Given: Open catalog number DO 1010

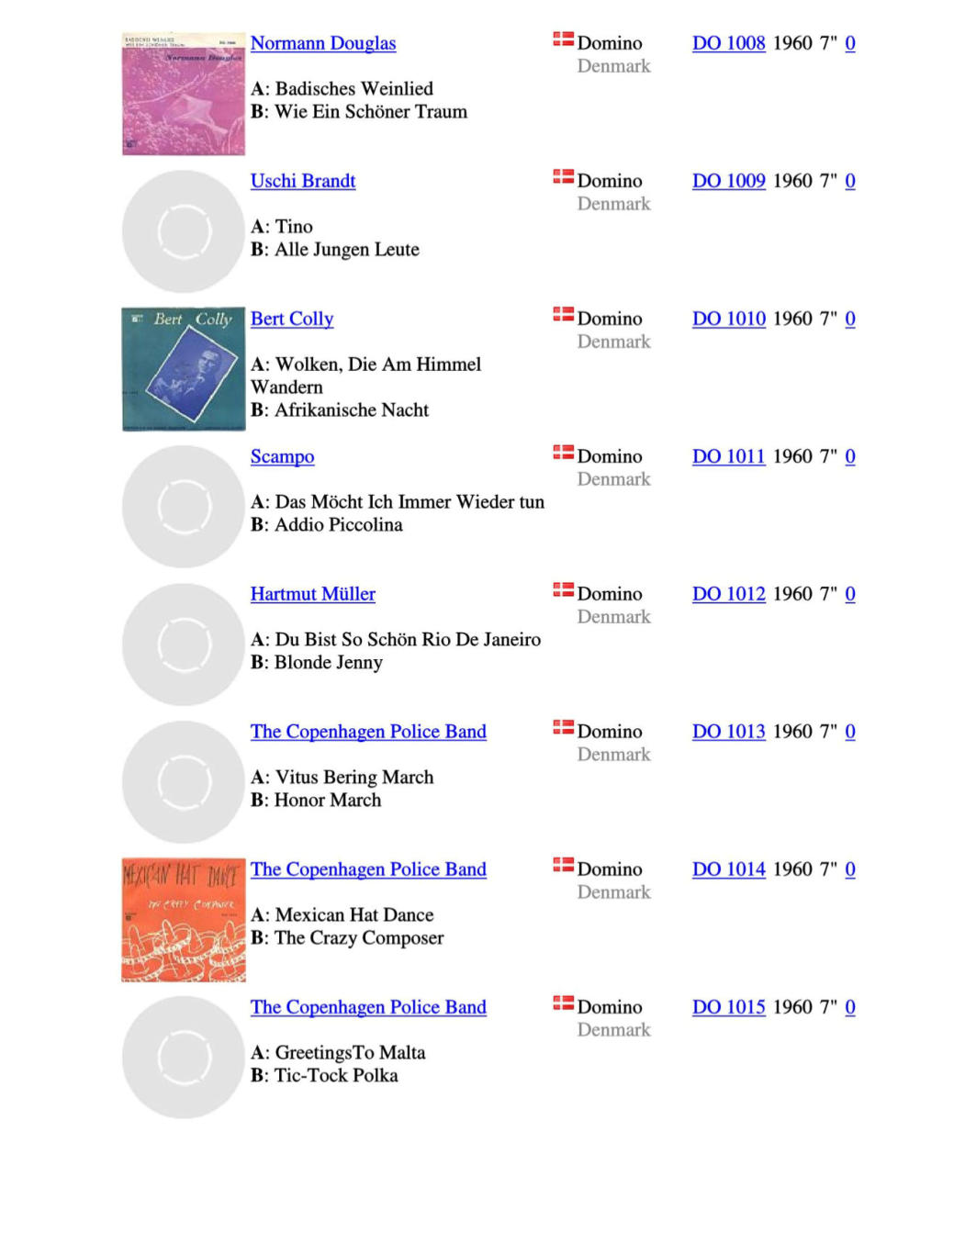Looking at the screenshot, I should click(729, 319).
